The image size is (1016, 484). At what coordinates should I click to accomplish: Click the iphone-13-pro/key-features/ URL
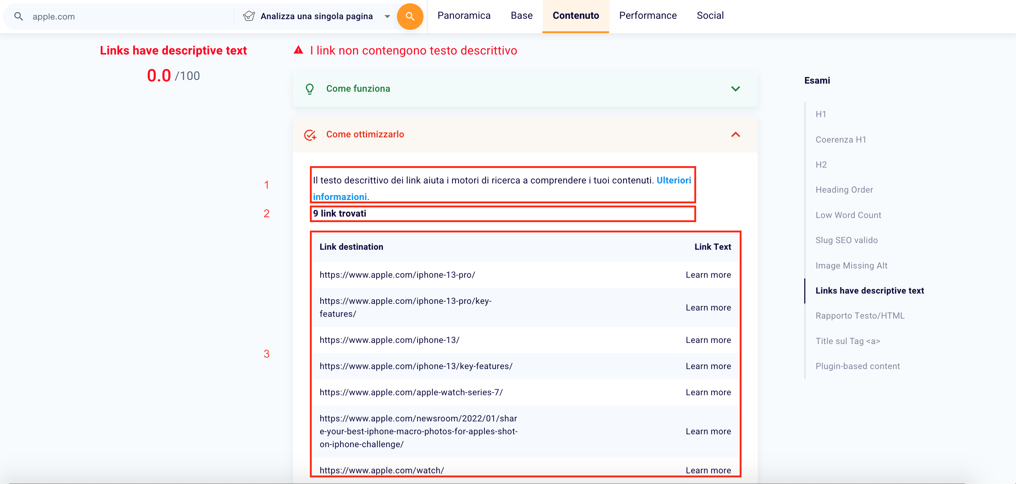coord(405,308)
